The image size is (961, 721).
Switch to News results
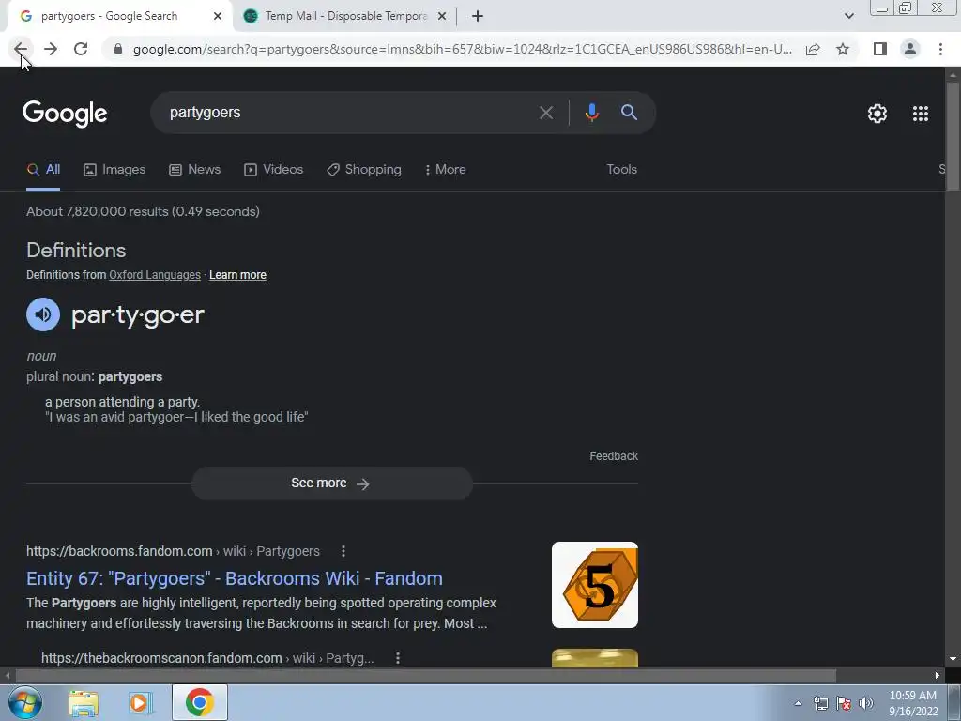pyautogui.click(x=195, y=170)
